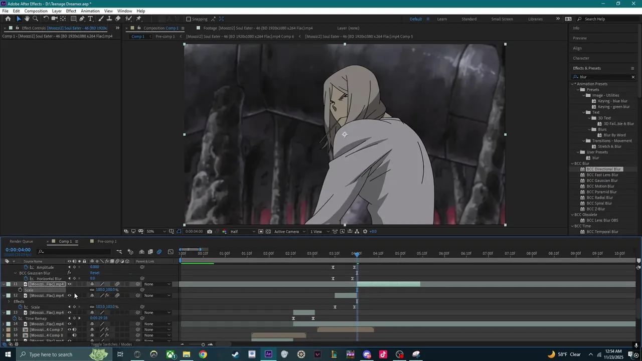
Task: Expand layer 14 properties
Action: (4, 324)
